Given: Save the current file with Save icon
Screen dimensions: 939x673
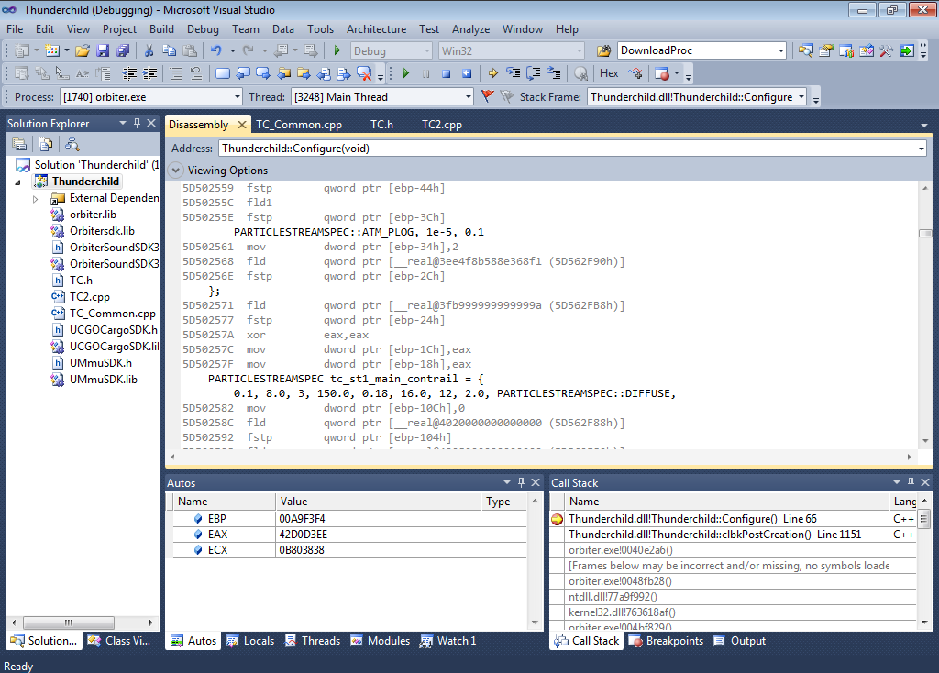Looking at the screenshot, I should click(103, 51).
